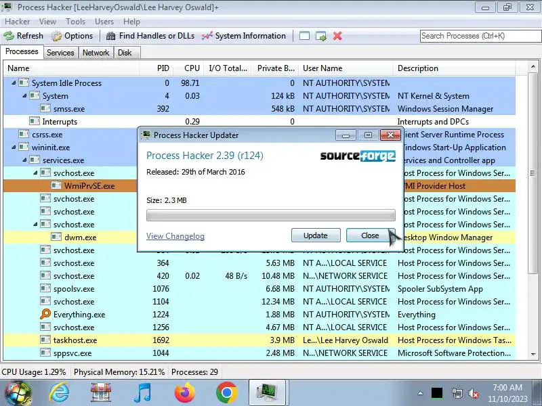Click the spoolsv.exe process icon
This screenshot has width=542, height=406.
tap(45, 288)
